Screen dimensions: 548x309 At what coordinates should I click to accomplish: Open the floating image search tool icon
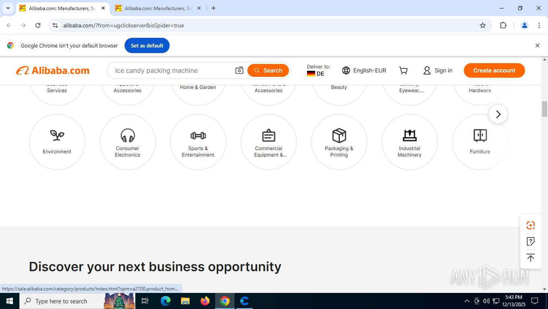click(531, 225)
